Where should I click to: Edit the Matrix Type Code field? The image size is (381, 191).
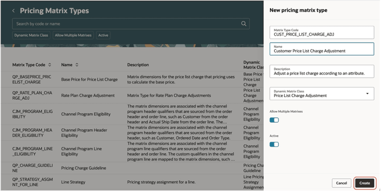[322, 32]
